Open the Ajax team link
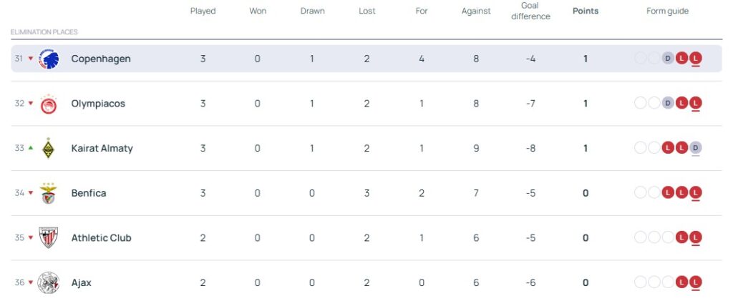This screenshot has width=733, height=306. 82,282
